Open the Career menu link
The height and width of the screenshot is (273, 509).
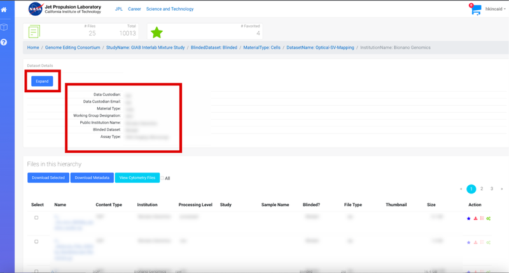134,9
